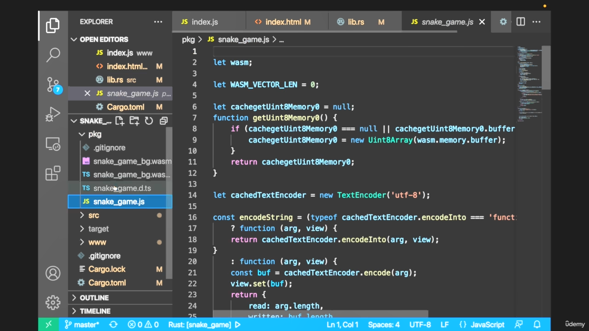Click the editor minimap code overview
Image resolution: width=589 pixels, height=331 pixels.
tap(529, 83)
